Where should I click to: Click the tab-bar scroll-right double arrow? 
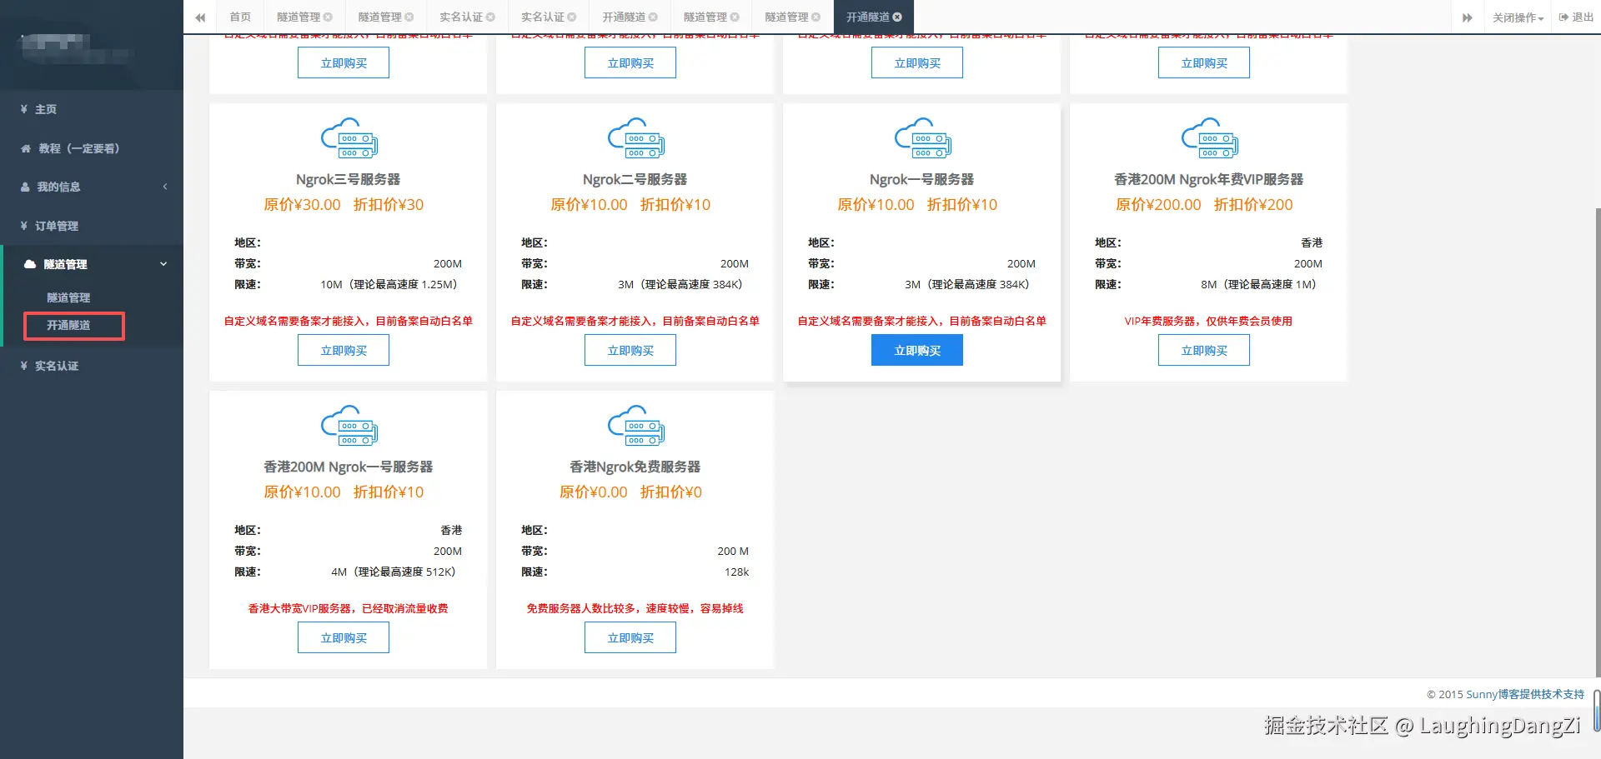coord(1468,17)
